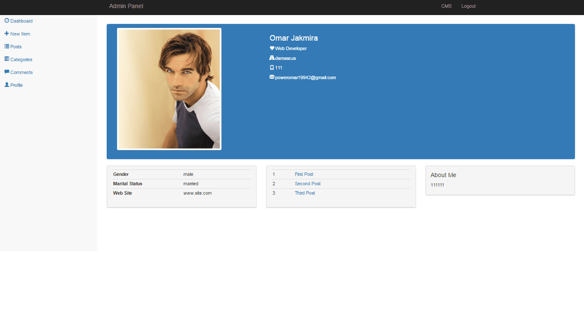This screenshot has width=584, height=332.
Task: Click the road icon beside damascus
Action: 272,58
